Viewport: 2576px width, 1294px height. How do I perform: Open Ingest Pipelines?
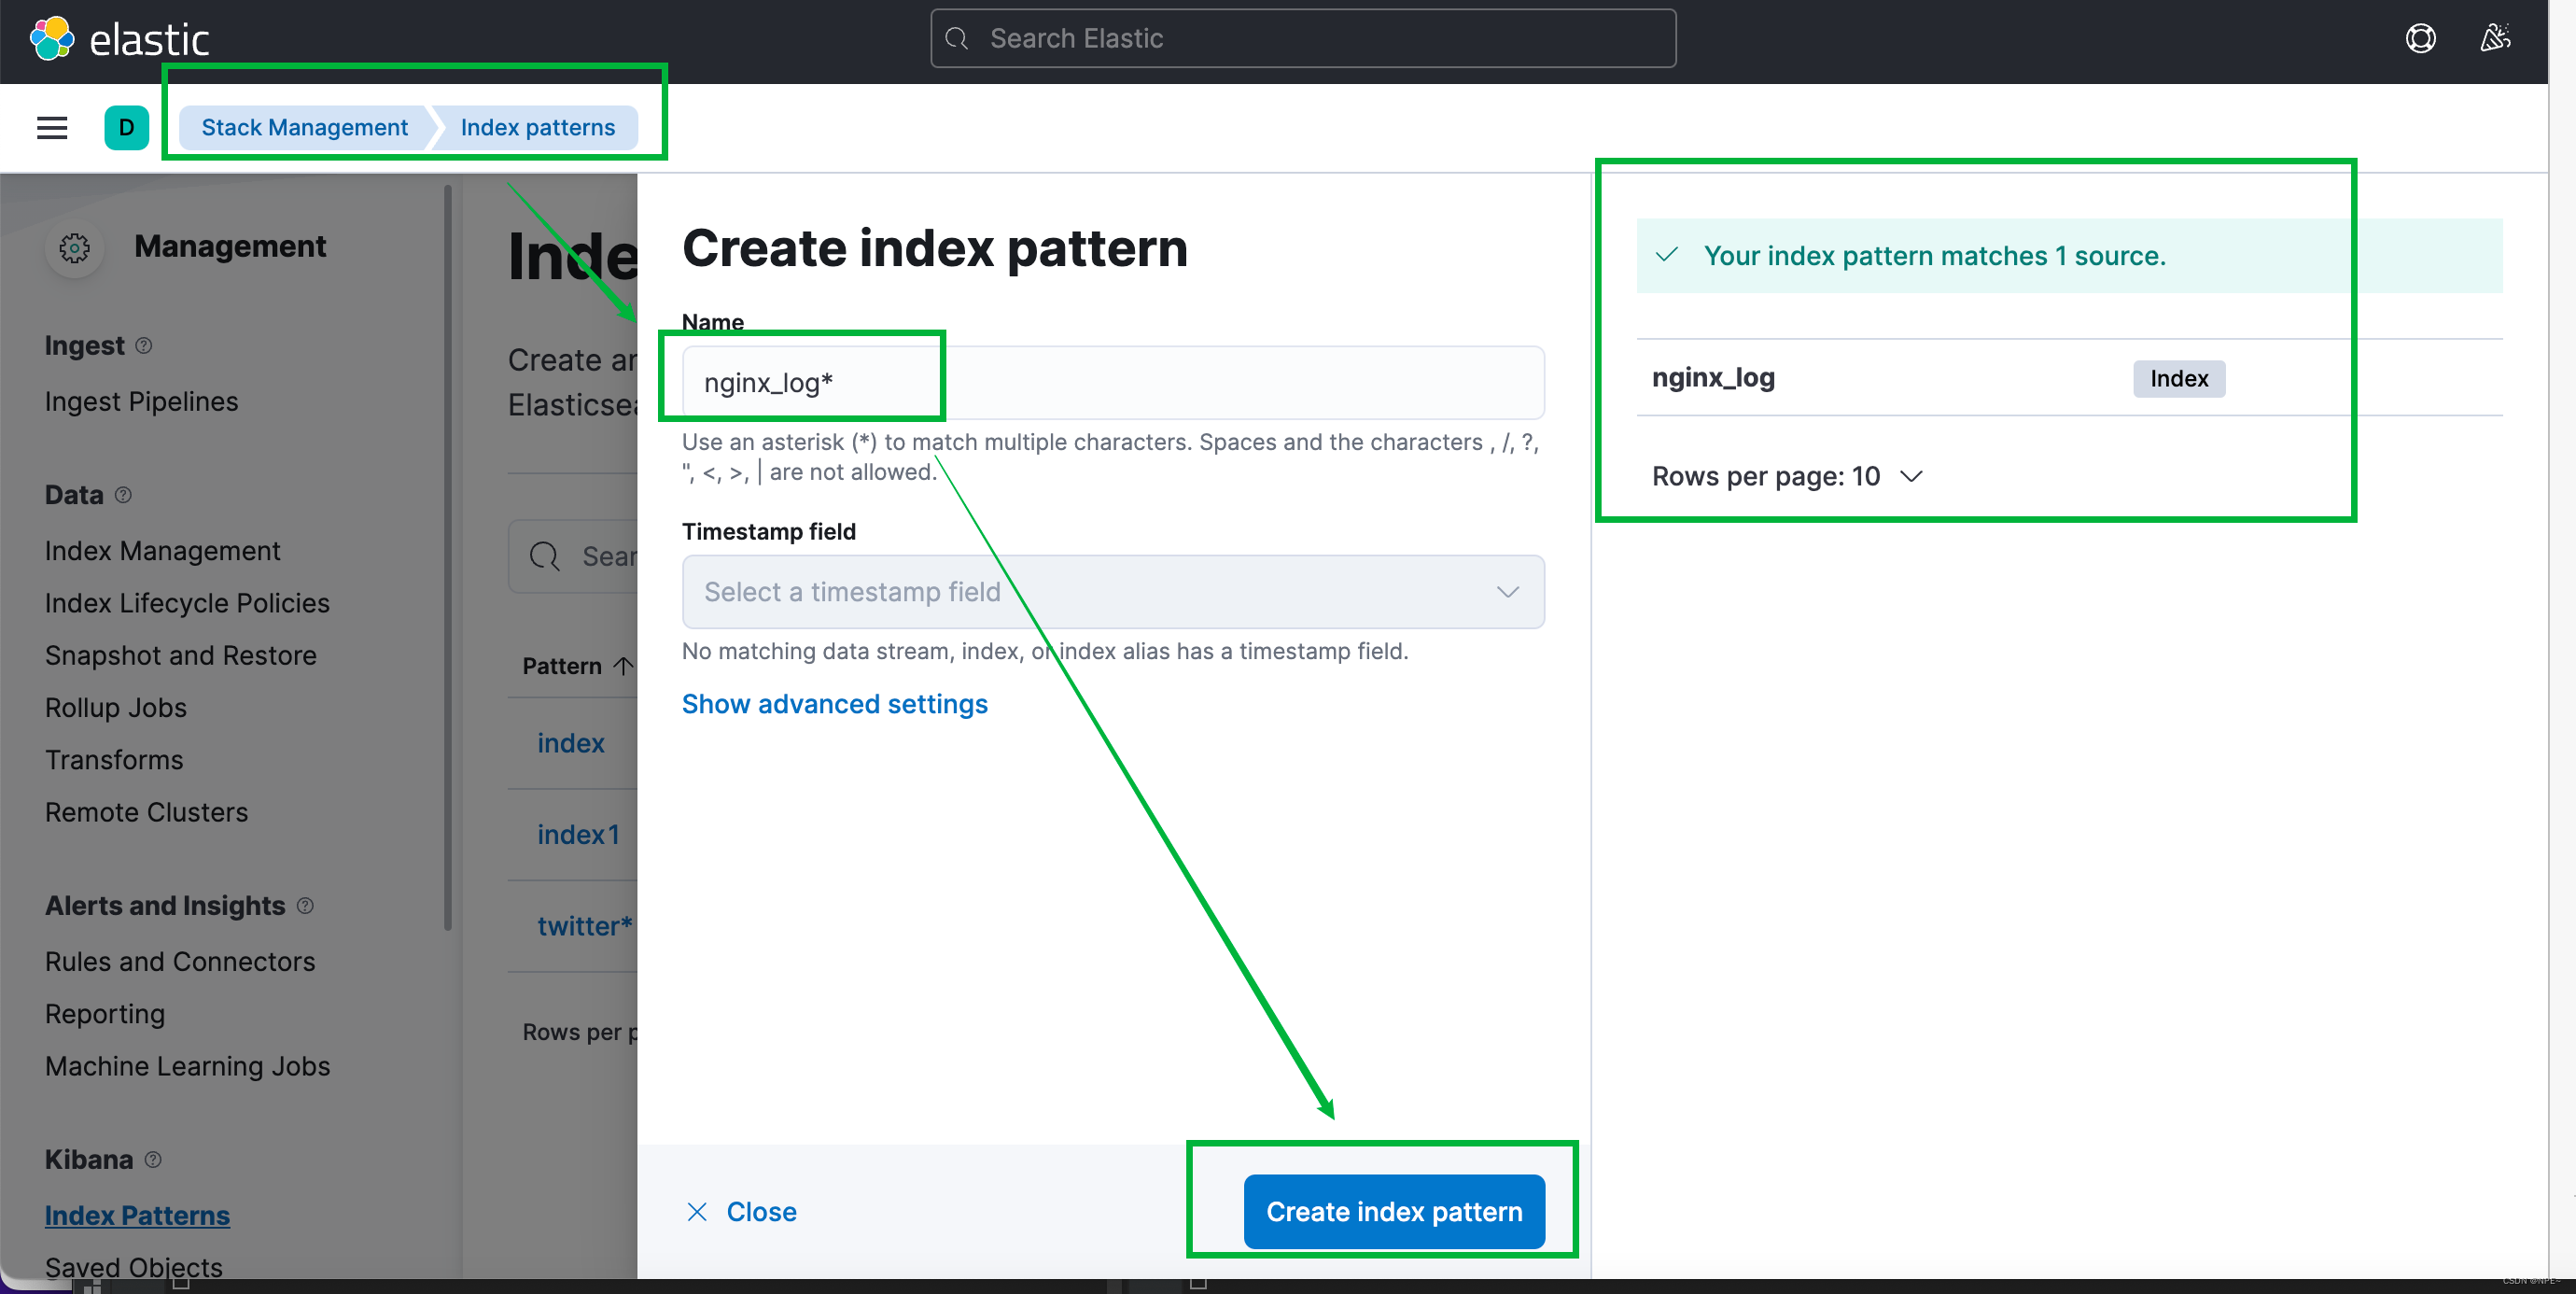click(x=141, y=401)
